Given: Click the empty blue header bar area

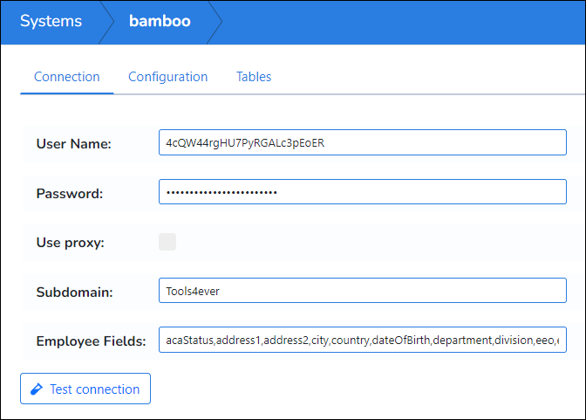Looking at the screenshot, I should 401,21.
